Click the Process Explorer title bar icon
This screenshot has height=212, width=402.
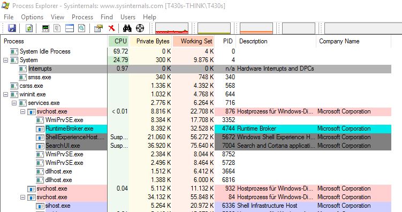6,5
